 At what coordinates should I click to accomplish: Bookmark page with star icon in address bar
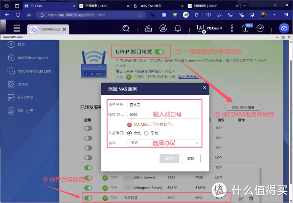click(x=140, y=15)
